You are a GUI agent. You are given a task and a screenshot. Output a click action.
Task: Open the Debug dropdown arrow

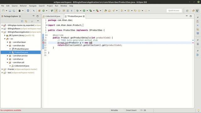point(80,11)
